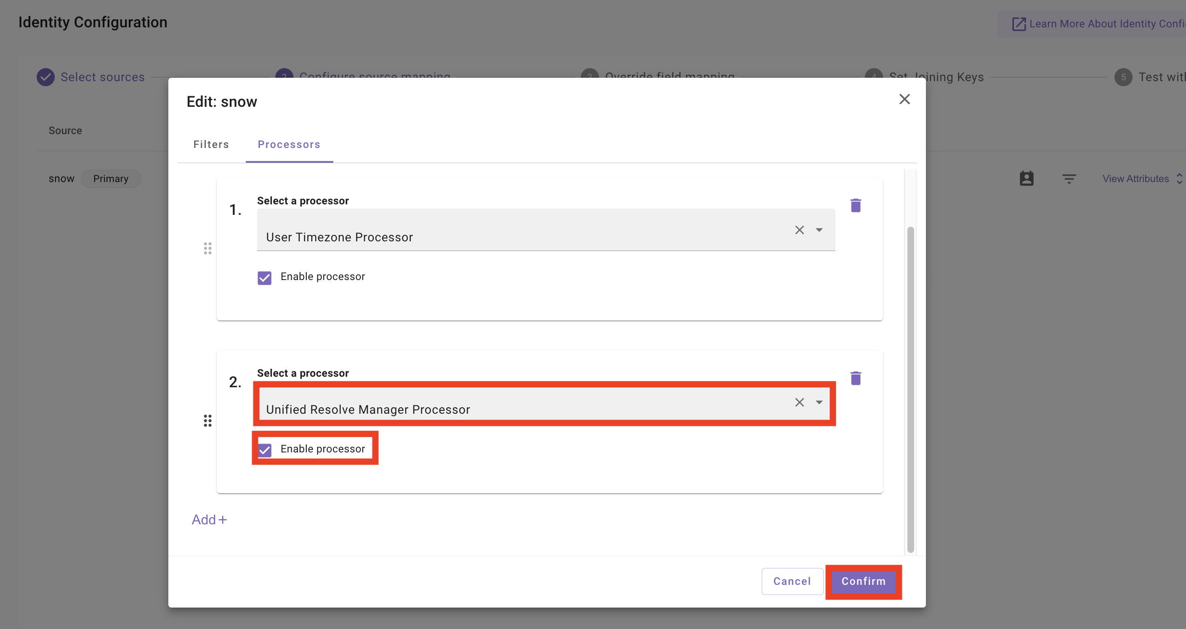Screen dimensions: 1186x629
Task: Grab the drag handle for processor 2
Action: (207, 421)
